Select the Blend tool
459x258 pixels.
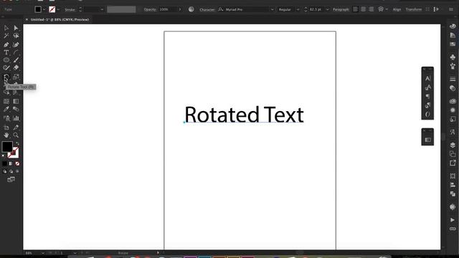16,109
